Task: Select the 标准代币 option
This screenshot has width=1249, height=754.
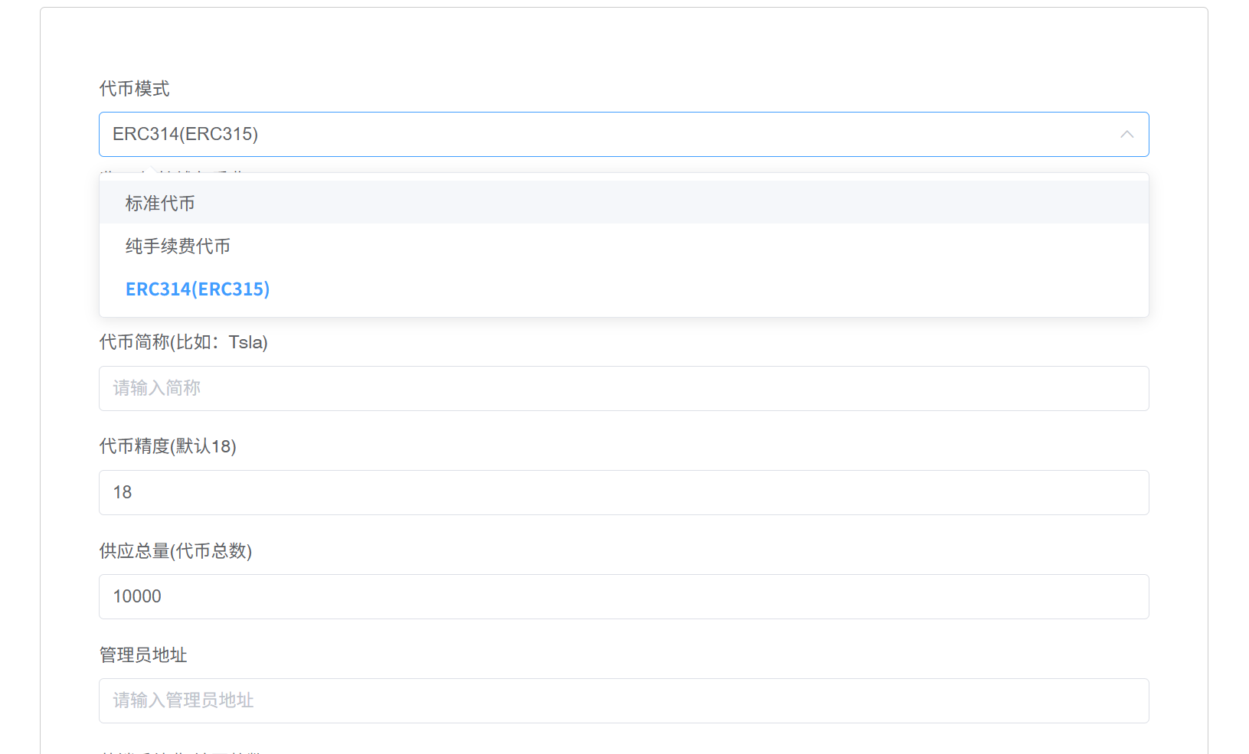Action: (x=624, y=203)
